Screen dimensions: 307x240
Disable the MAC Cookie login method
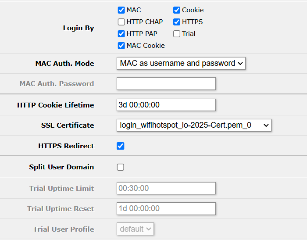(x=121, y=46)
